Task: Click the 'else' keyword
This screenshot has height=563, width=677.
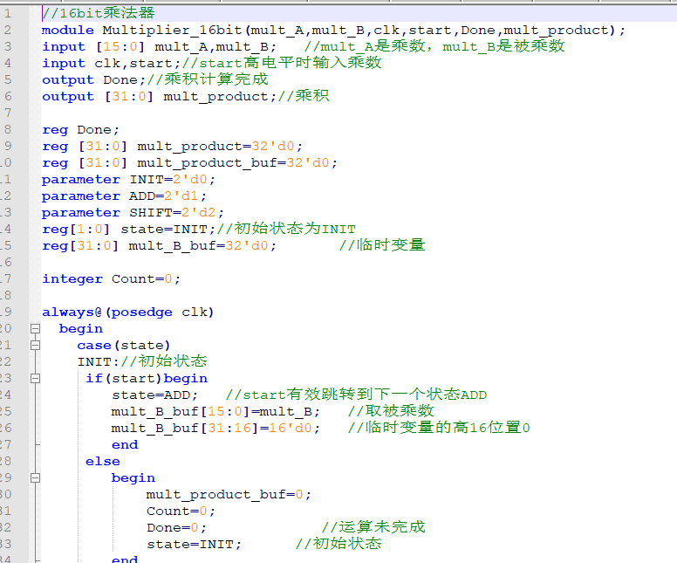Action: click(x=103, y=462)
